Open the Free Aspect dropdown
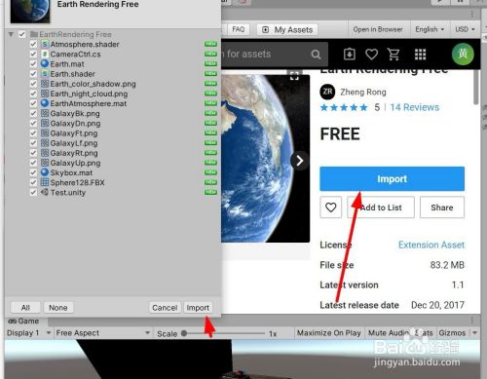487x379 pixels. (103, 333)
